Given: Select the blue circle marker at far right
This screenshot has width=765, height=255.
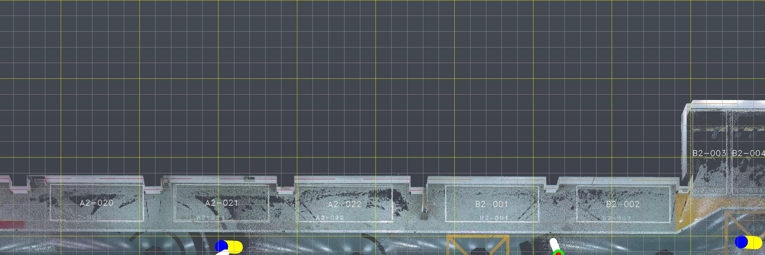Looking at the screenshot, I should (x=741, y=242).
